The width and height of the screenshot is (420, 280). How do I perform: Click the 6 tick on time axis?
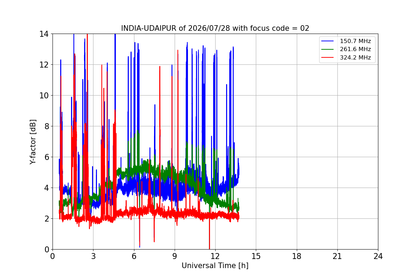click(134, 256)
